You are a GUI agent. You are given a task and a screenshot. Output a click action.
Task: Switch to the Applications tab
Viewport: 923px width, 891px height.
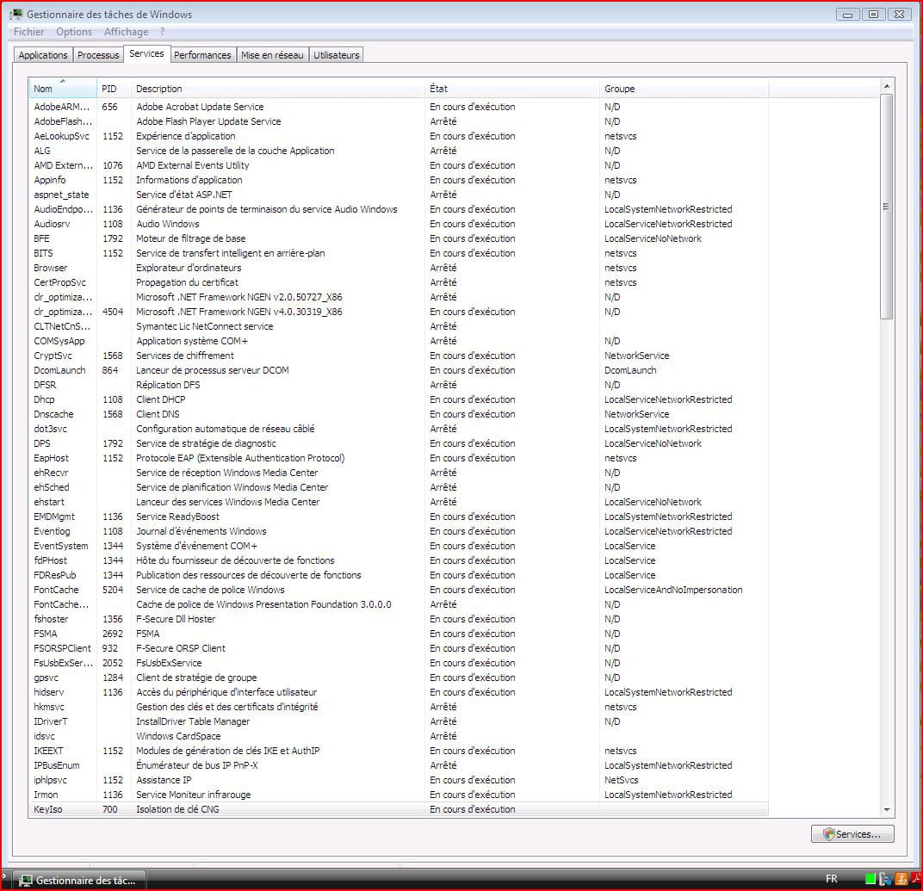coord(43,55)
